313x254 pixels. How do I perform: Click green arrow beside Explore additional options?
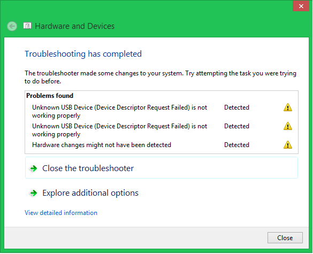pos(34,193)
